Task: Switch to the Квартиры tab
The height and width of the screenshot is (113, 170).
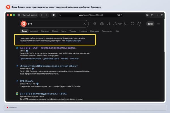Action: pyautogui.click(x=94, y=31)
